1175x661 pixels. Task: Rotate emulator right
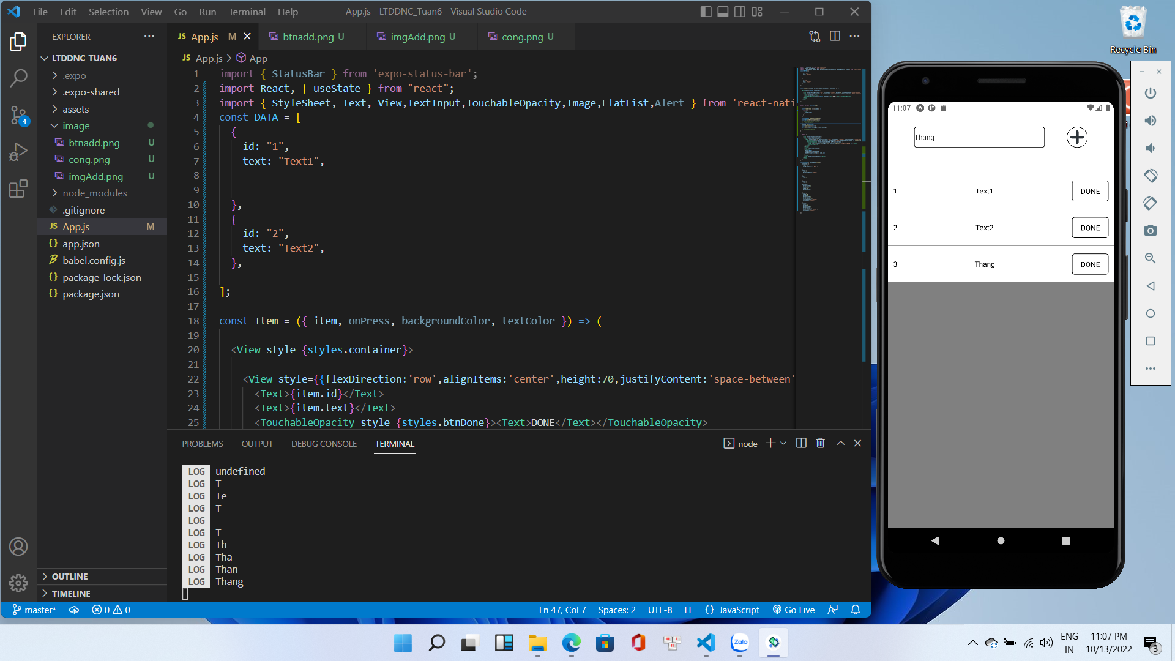point(1151,203)
